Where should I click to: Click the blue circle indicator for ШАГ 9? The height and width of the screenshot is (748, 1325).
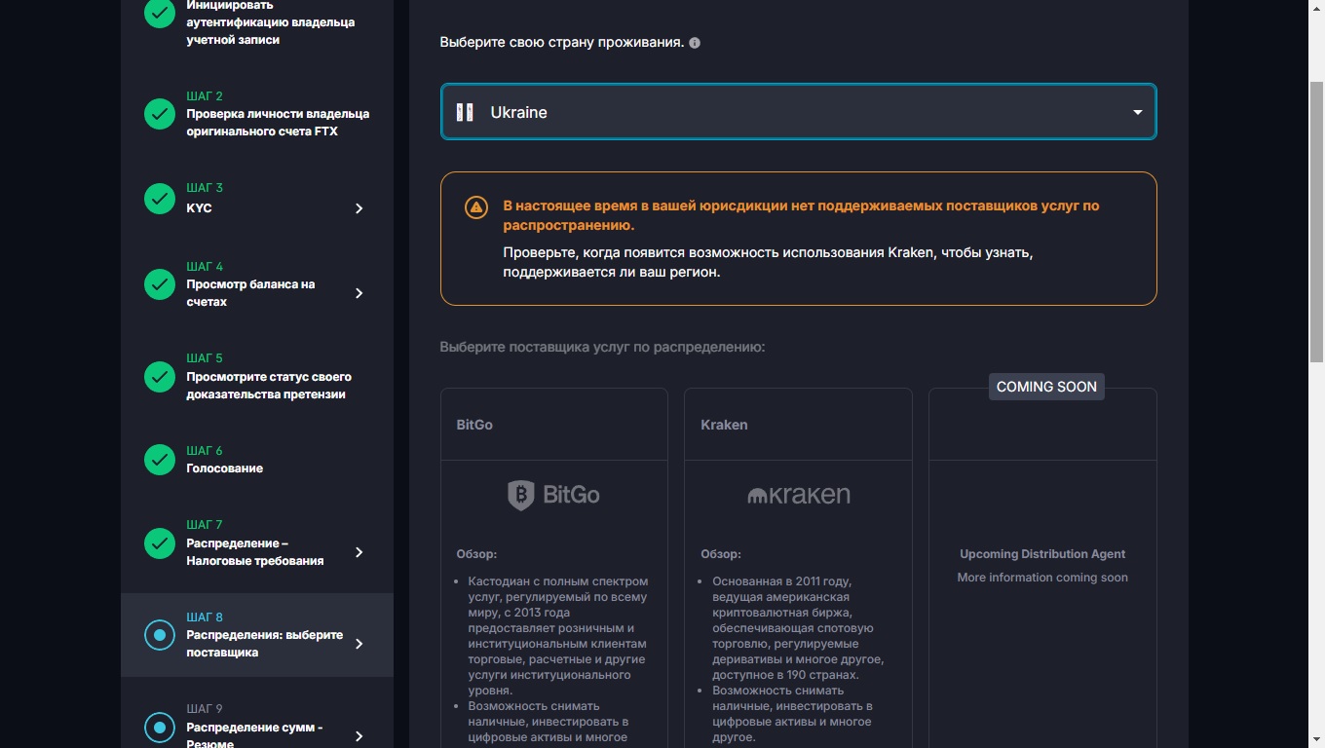tap(160, 727)
